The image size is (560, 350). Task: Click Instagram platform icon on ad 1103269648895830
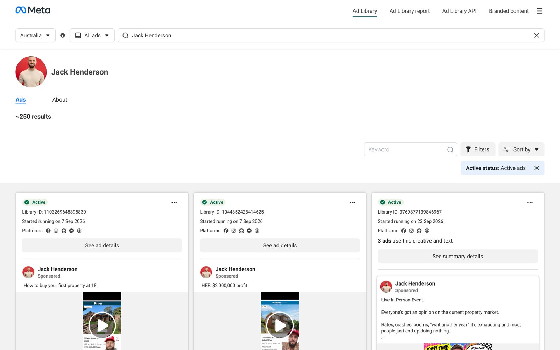coord(56,231)
